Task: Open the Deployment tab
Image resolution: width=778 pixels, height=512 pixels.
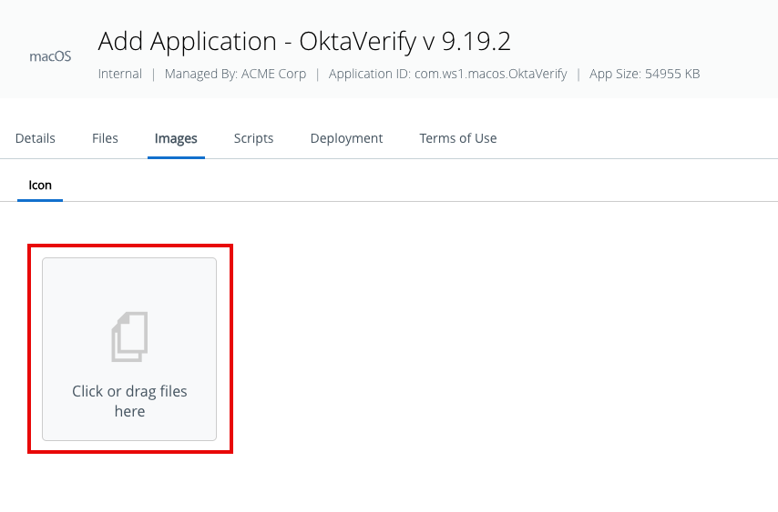Action: coord(346,138)
